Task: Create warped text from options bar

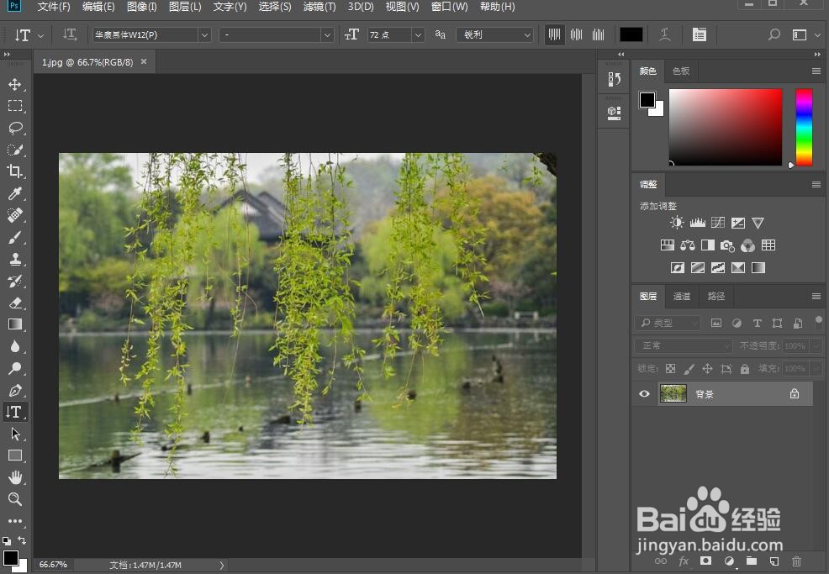Action: (665, 35)
